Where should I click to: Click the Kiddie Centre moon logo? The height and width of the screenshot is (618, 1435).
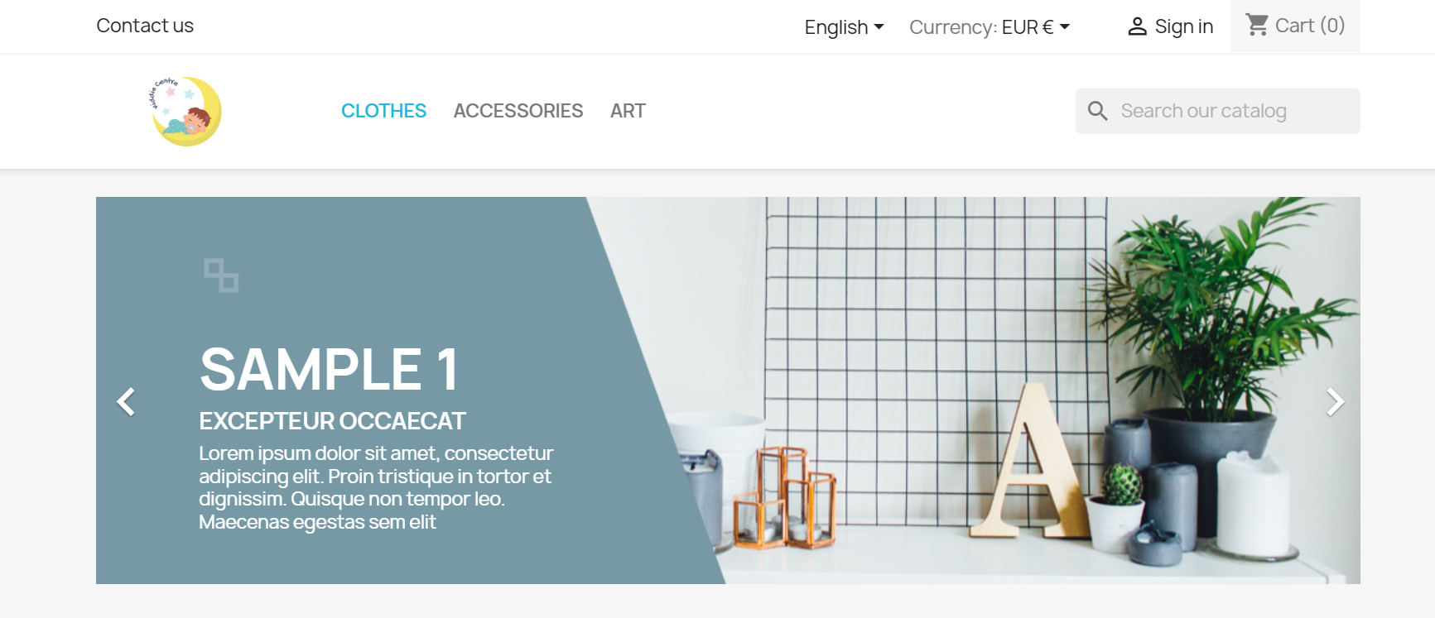coord(185,112)
